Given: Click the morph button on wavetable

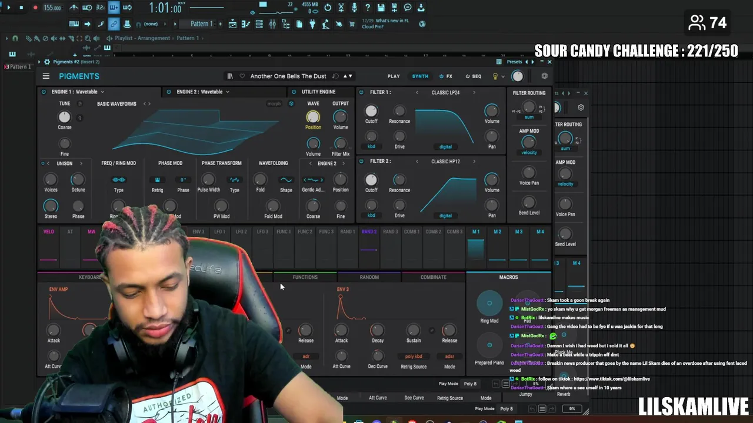Looking at the screenshot, I should [x=274, y=104].
